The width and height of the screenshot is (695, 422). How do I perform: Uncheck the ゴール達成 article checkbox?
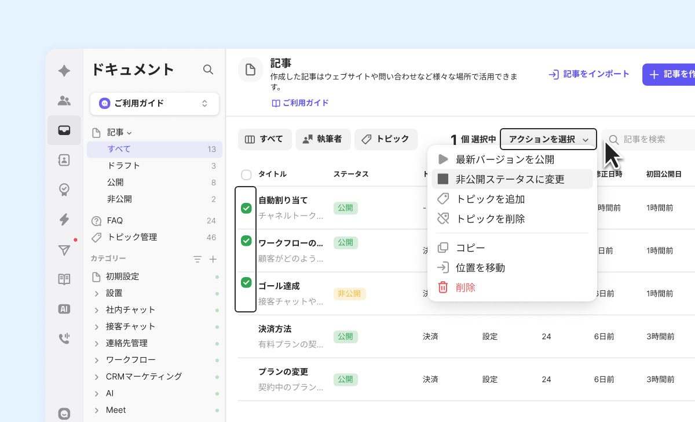tap(246, 282)
